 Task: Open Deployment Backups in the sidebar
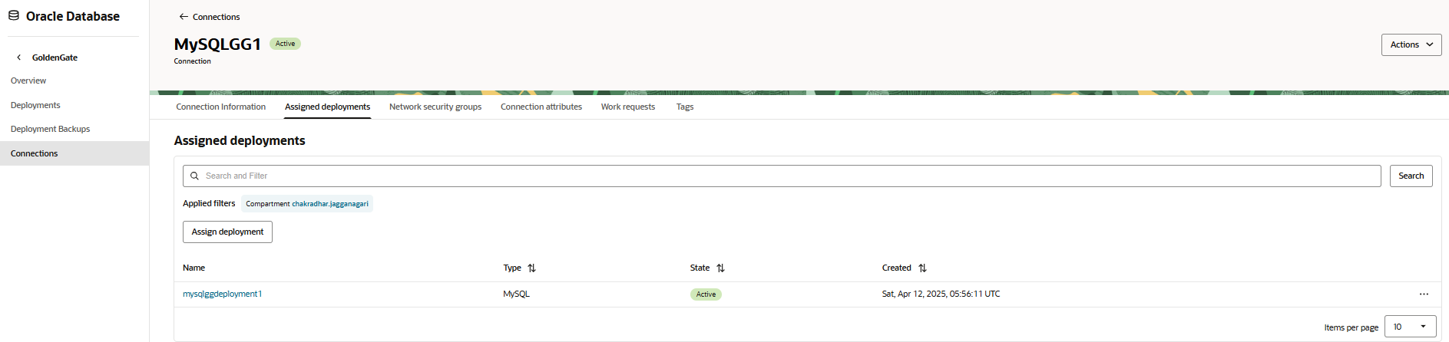point(50,129)
